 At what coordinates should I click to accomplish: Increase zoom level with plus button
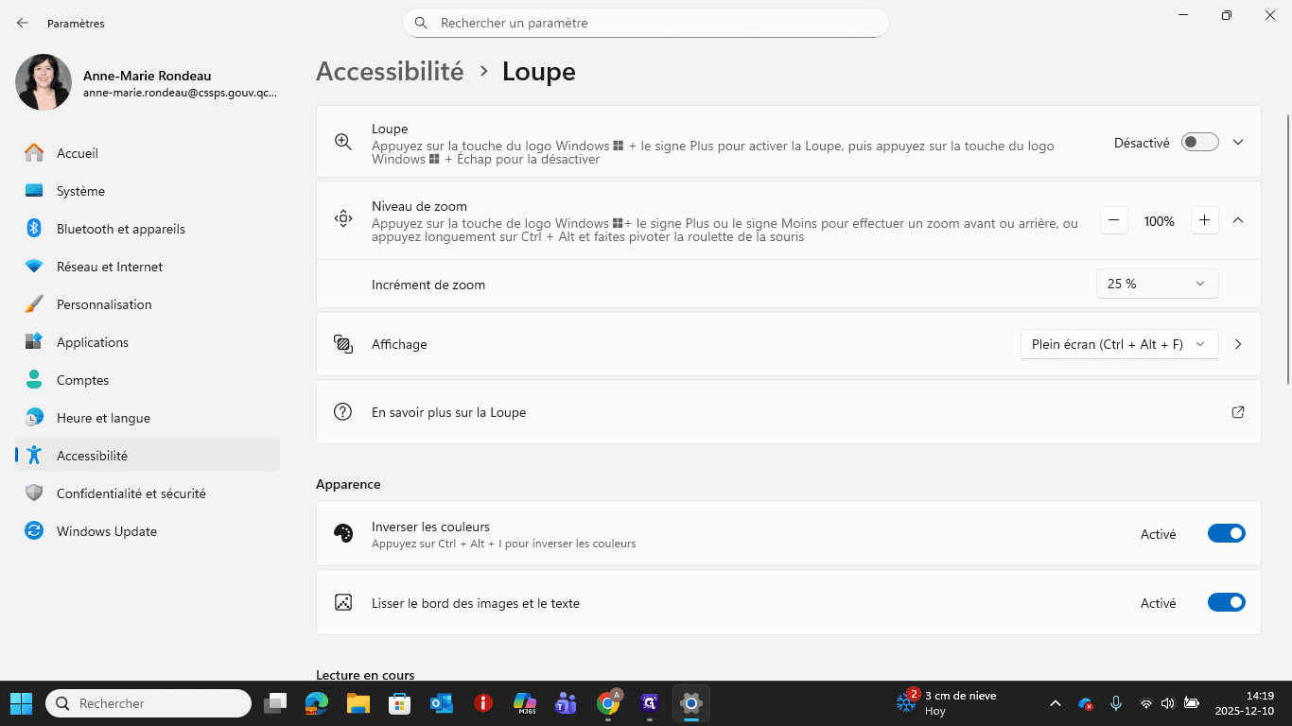tap(1204, 220)
